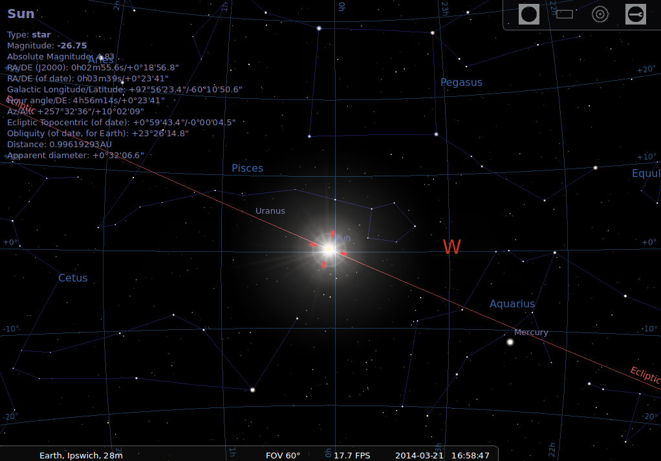Toggle the Telrad sight concentric circles icon

click(600, 14)
